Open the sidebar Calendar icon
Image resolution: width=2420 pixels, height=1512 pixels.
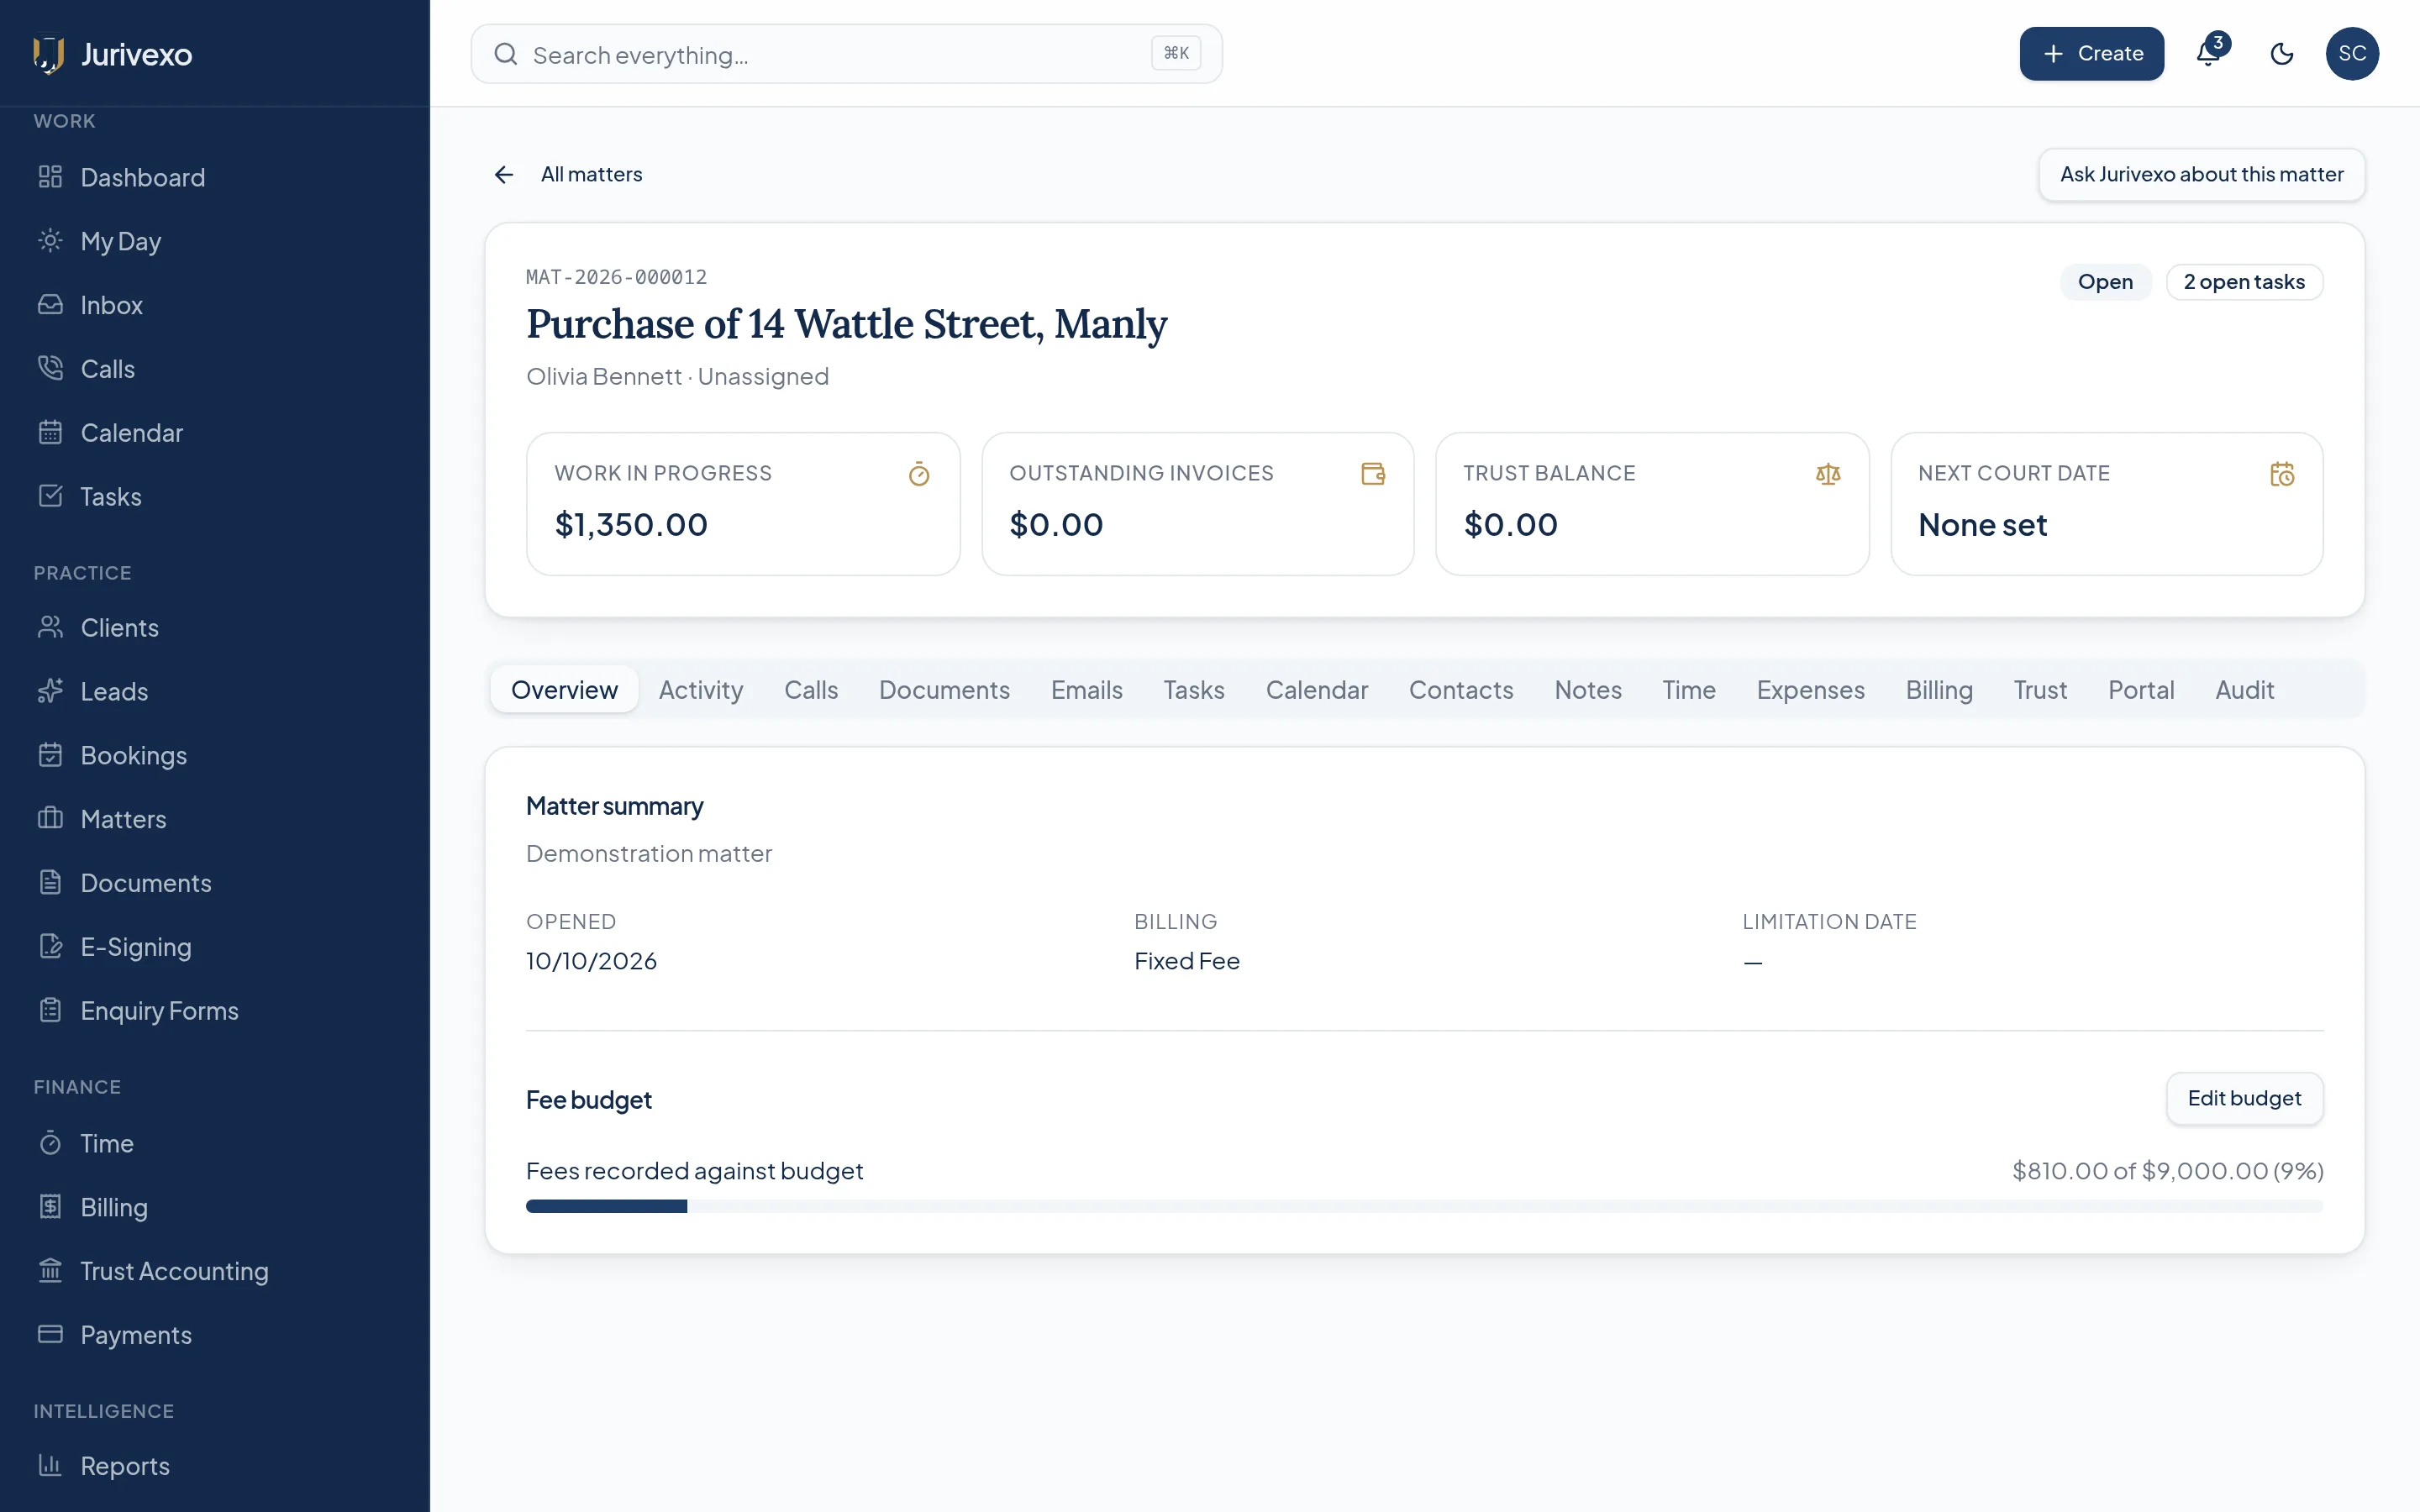(x=50, y=433)
